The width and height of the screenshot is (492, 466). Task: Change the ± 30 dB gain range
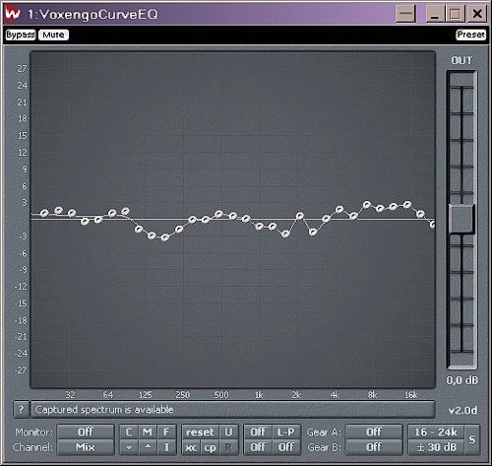(436, 447)
